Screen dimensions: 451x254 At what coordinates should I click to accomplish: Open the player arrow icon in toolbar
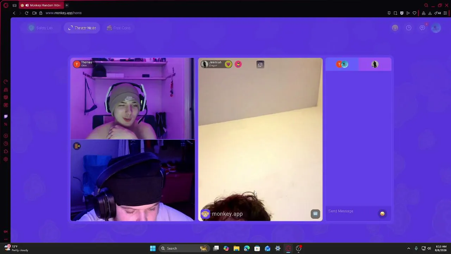pos(408,13)
